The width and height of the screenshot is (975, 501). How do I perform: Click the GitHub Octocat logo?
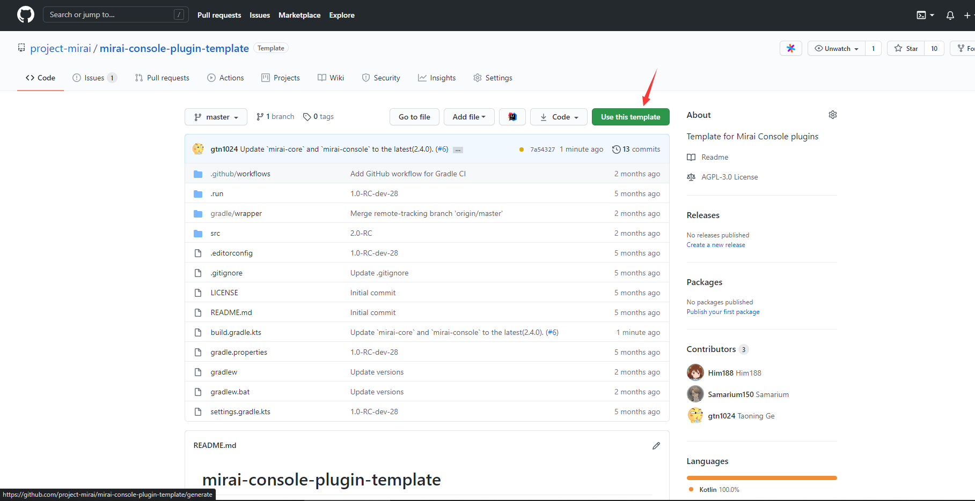tap(25, 14)
